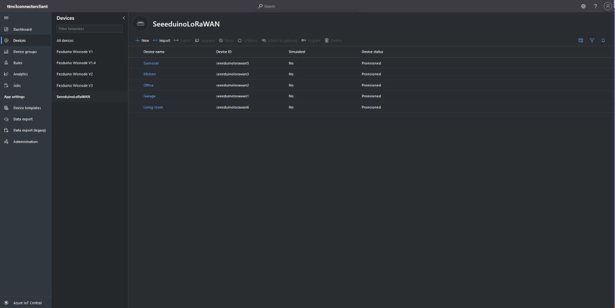
Task: Open the Administration settings page
Action: click(x=25, y=142)
